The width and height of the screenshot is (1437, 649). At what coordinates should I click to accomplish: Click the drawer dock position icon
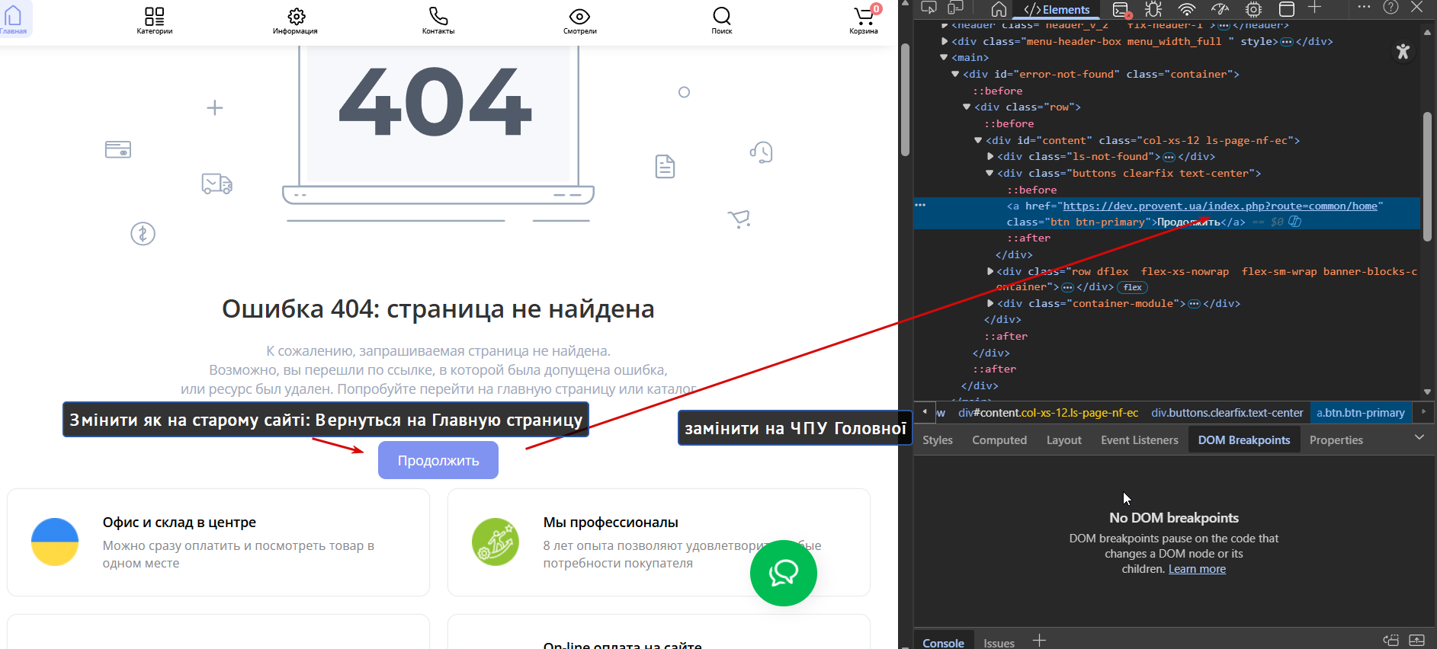pyautogui.click(x=1391, y=640)
